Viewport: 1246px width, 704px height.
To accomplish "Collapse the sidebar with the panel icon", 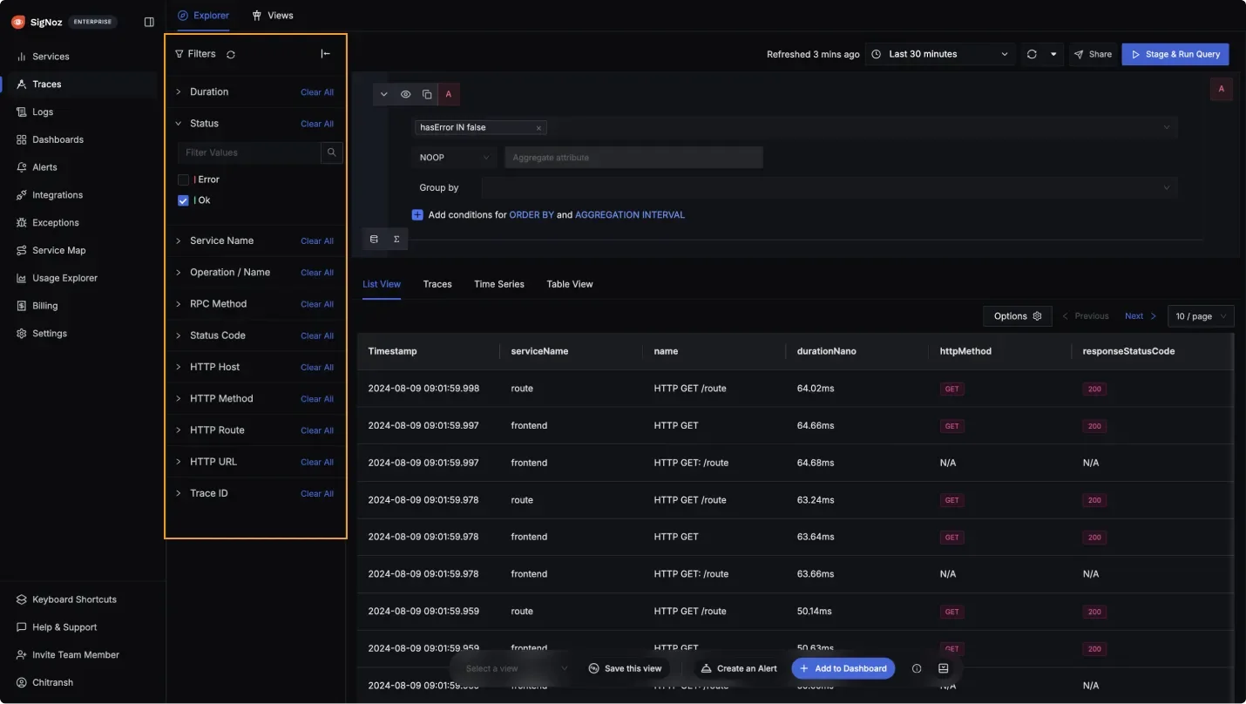I will click(149, 22).
